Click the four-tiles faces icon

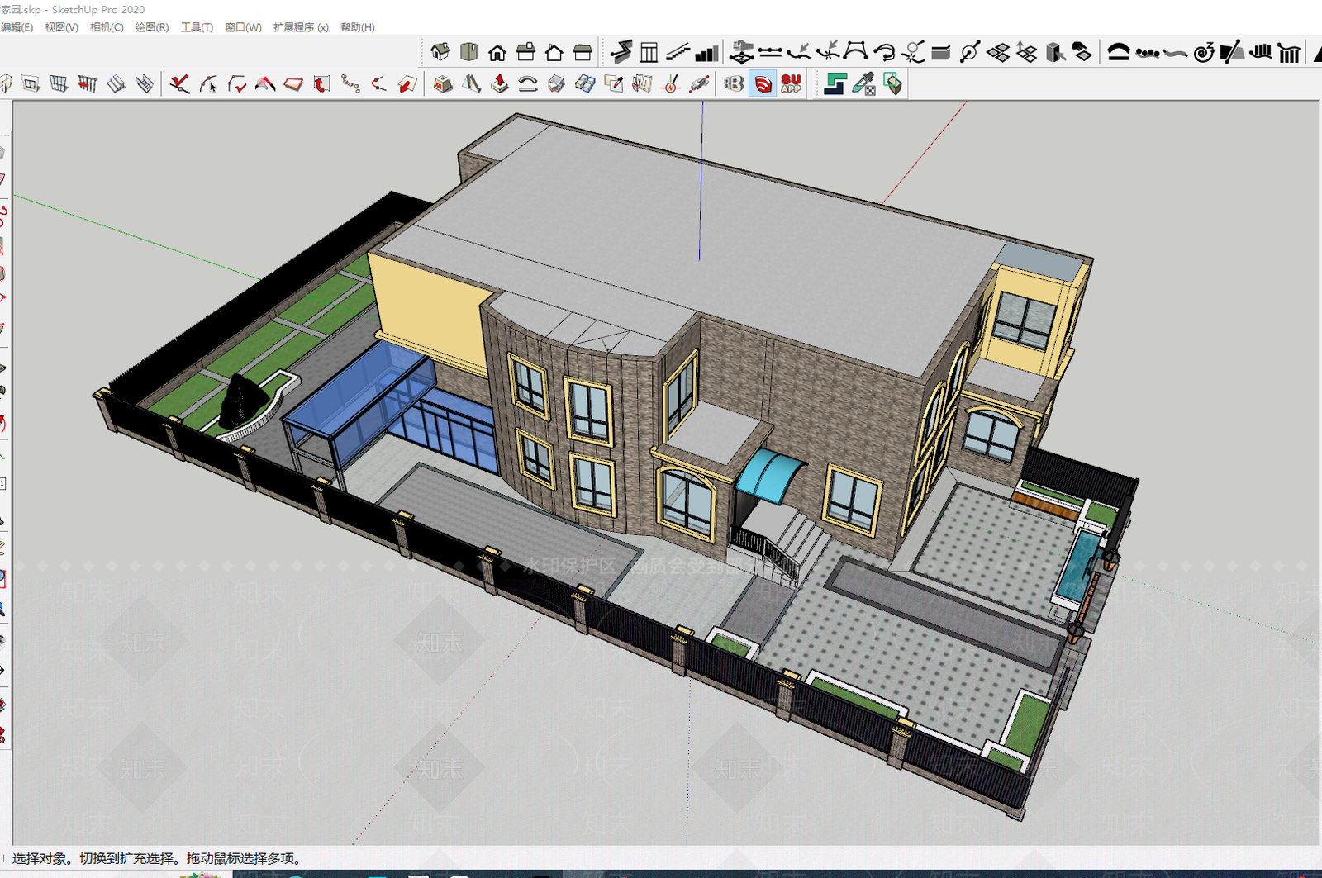998,53
